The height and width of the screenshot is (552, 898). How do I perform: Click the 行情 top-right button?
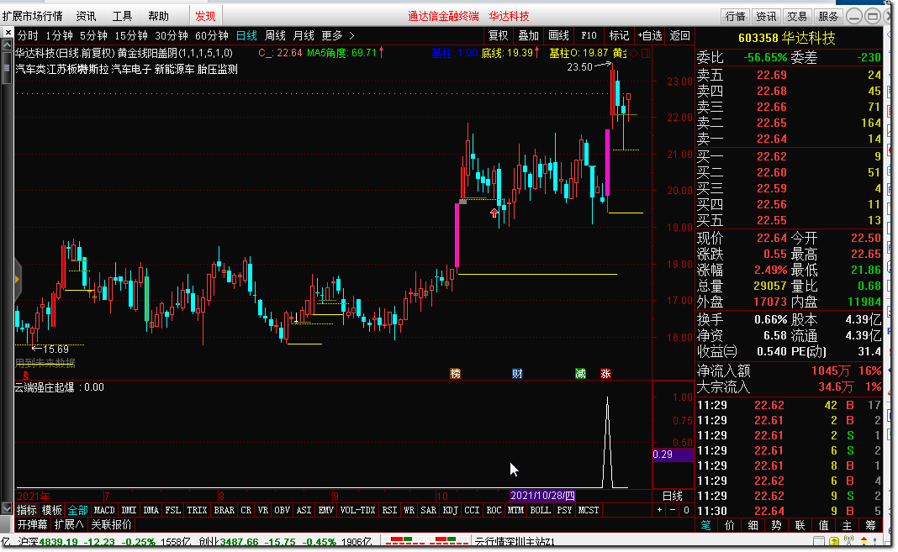[x=736, y=16]
